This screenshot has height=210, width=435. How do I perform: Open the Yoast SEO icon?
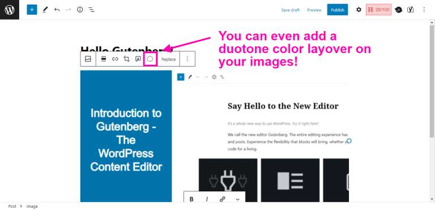click(x=410, y=10)
